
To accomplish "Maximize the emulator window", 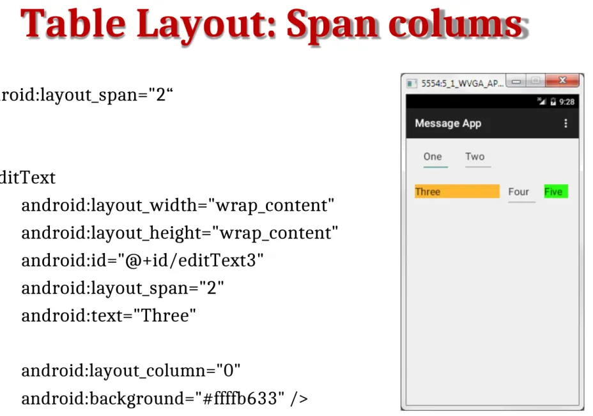I will point(535,81).
